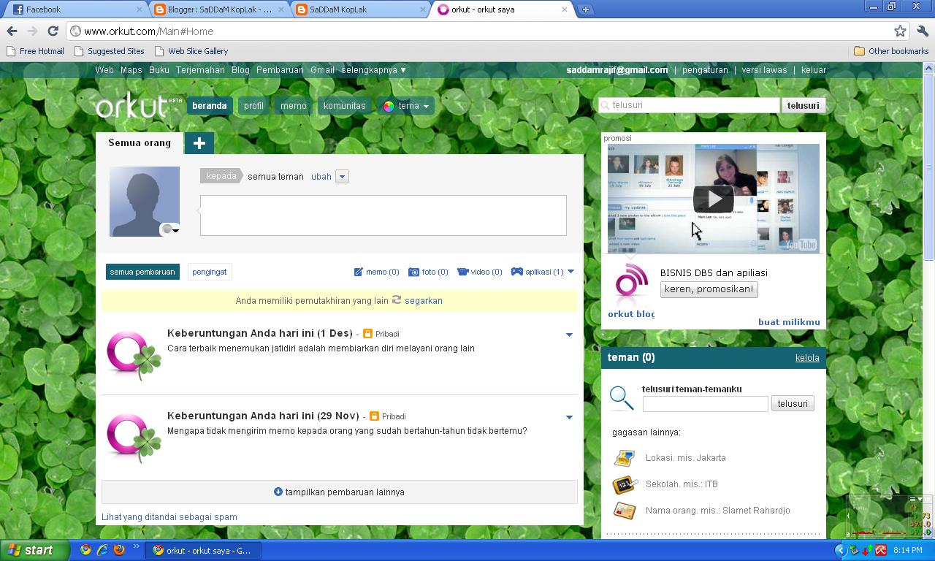Click the keluar link

click(814, 70)
